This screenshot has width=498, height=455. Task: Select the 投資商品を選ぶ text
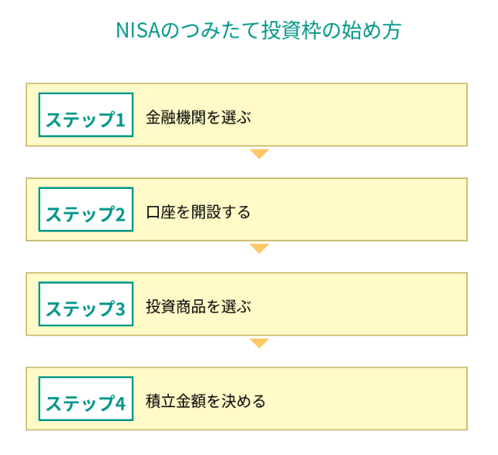199,307
